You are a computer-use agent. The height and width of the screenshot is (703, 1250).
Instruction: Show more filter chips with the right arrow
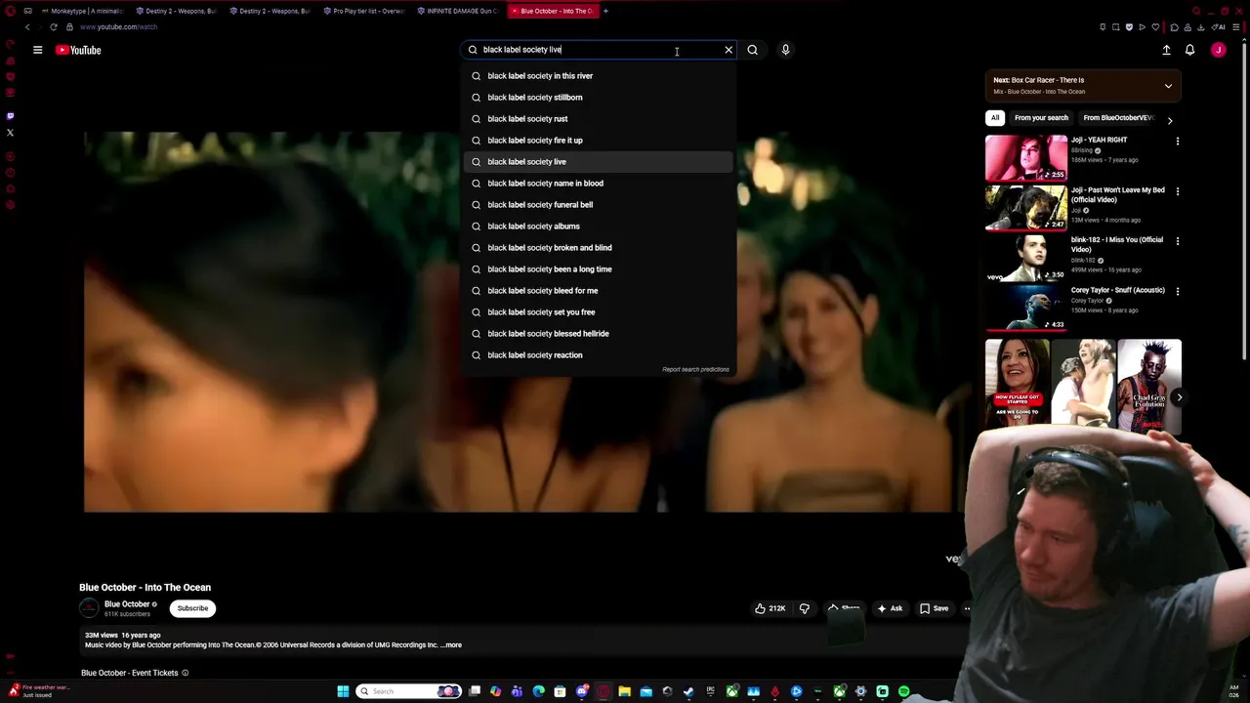[x=1170, y=120]
